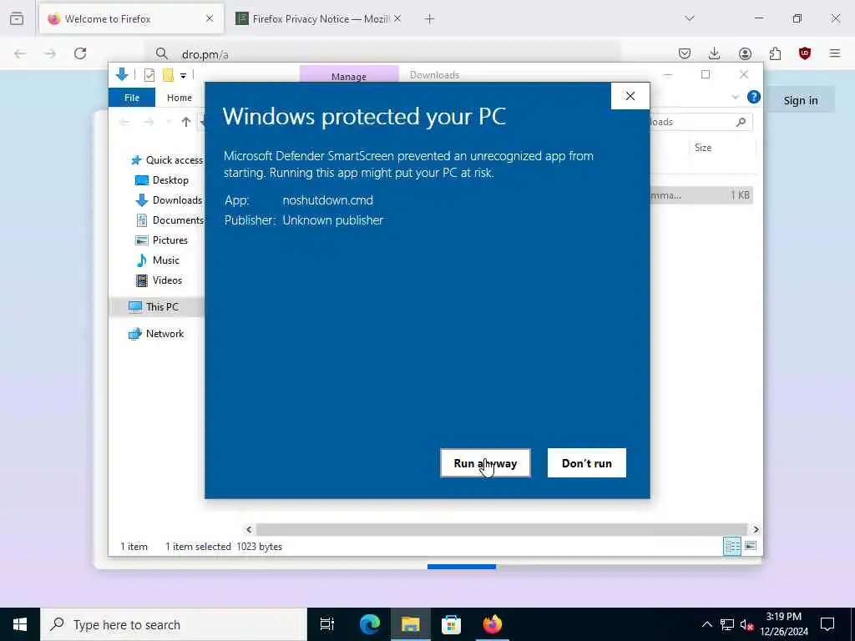Switch Explorer to Details view icon
Image resolution: width=855 pixels, height=641 pixels.
click(x=731, y=546)
